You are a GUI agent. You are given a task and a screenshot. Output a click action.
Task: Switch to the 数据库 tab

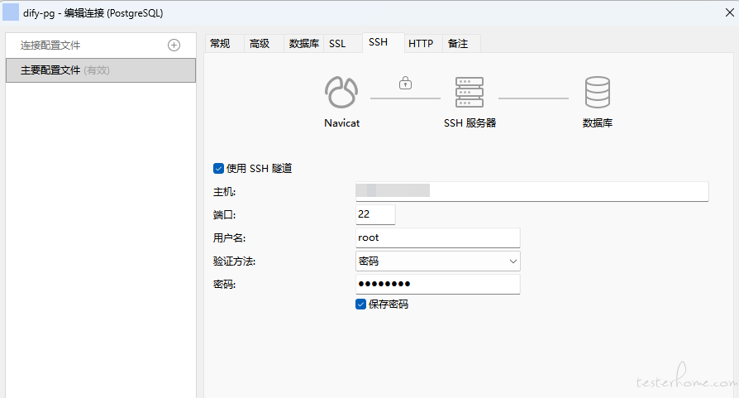(303, 43)
